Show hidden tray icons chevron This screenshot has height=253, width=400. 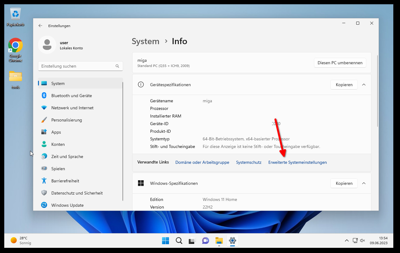pyautogui.click(x=347, y=241)
